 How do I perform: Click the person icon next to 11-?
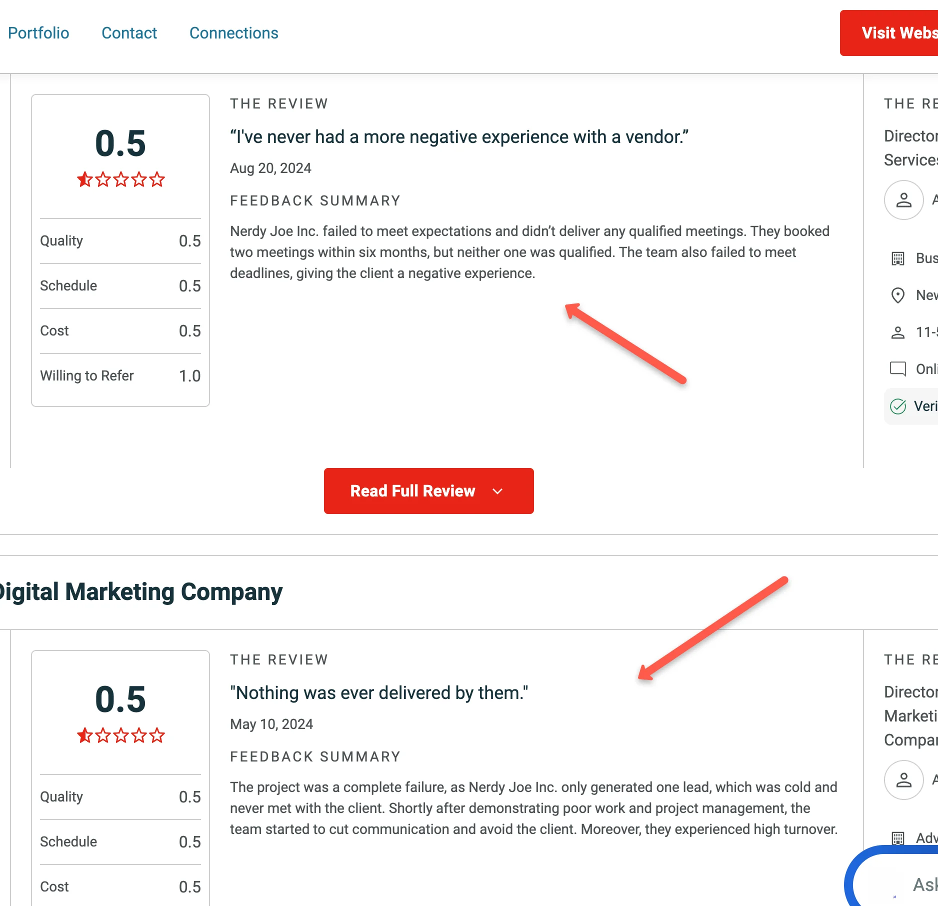(898, 332)
